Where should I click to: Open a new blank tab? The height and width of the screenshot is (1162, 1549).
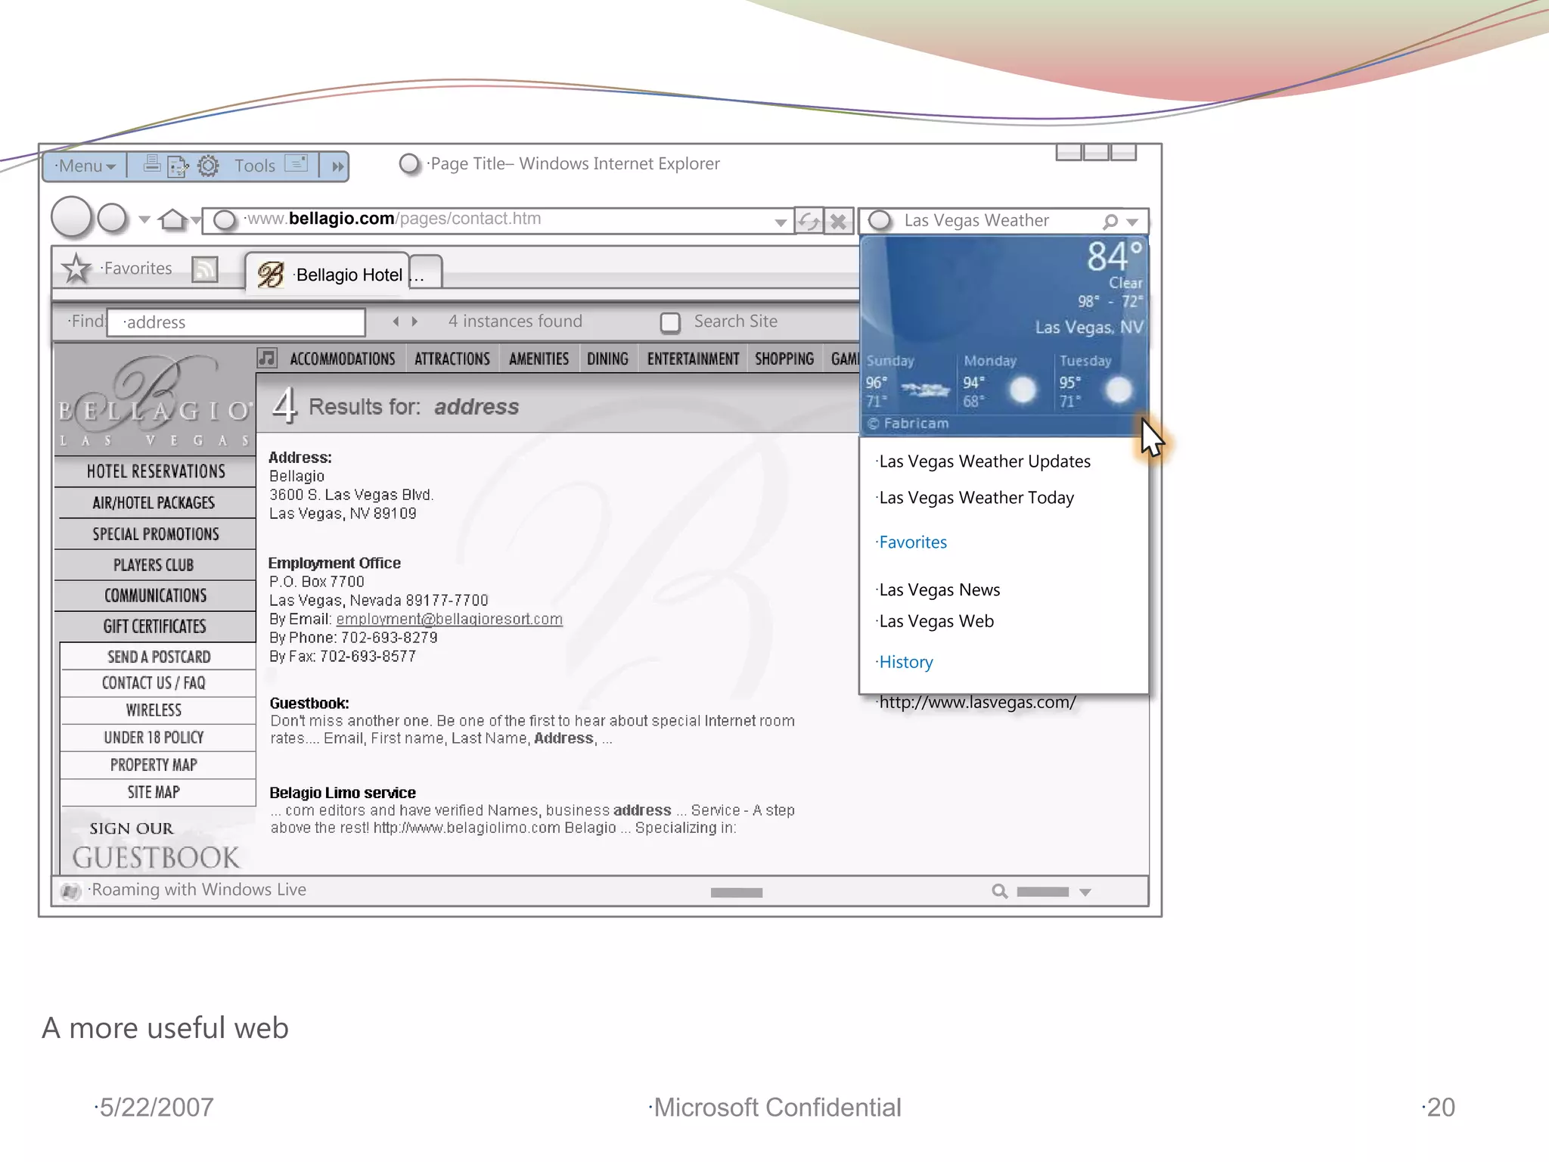click(425, 272)
